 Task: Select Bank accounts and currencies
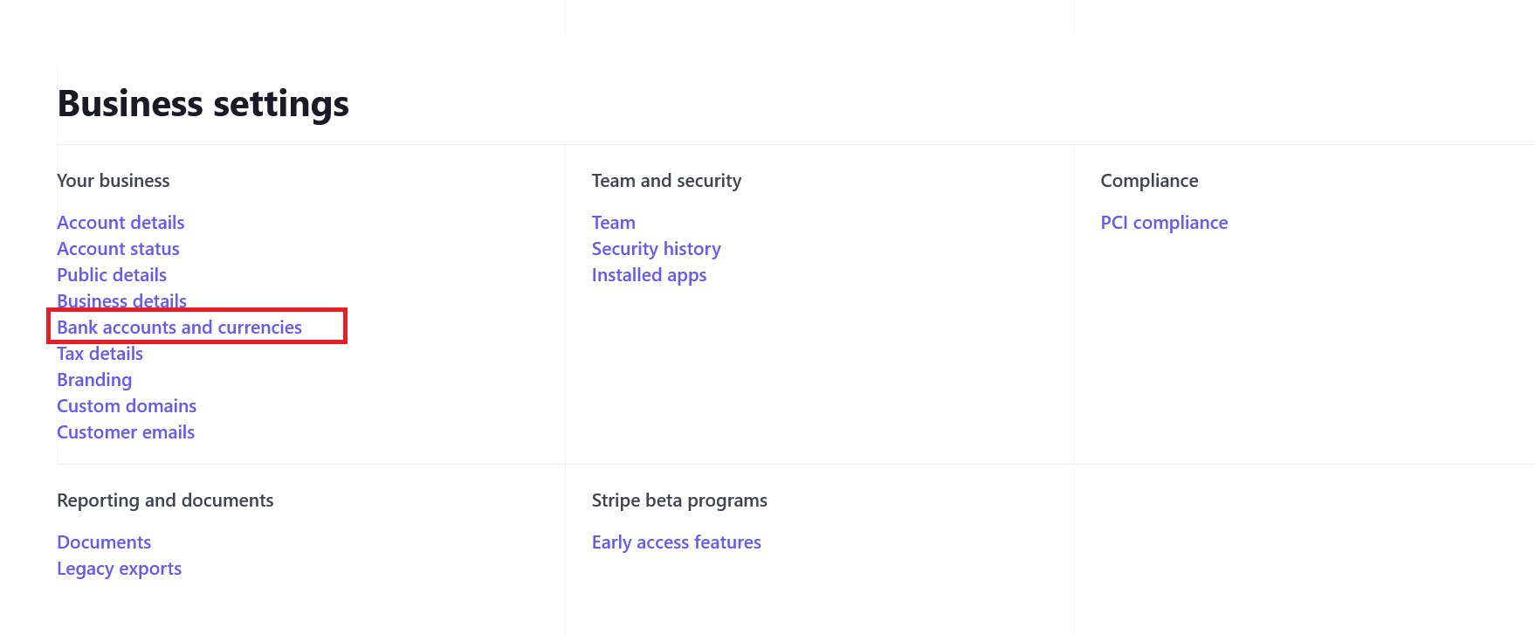[x=179, y=328]
